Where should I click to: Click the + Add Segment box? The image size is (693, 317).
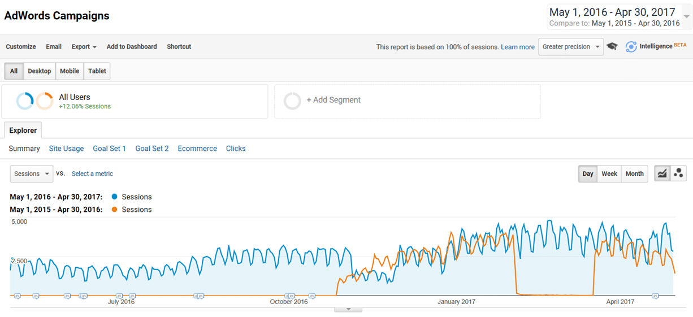(x=408, y=102)
